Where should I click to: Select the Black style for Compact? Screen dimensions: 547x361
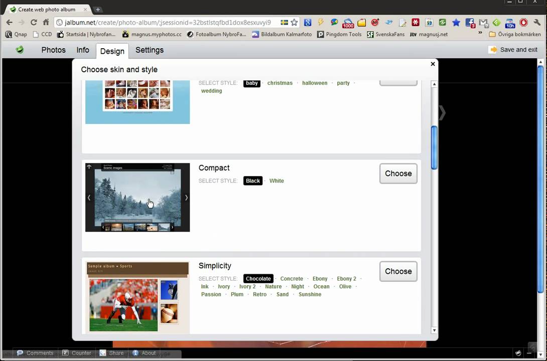pyautogui.click(x=252, y=180)
